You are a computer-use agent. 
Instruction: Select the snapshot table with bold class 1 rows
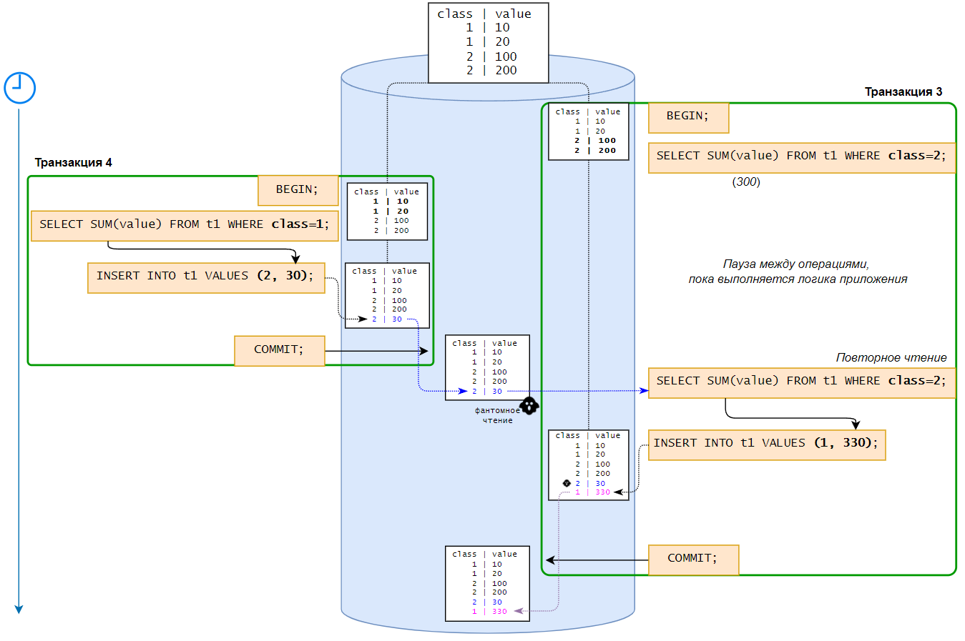click(x=387, y=212)
